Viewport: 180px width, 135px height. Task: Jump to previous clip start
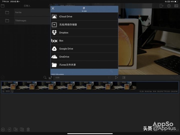pos(109,77)
